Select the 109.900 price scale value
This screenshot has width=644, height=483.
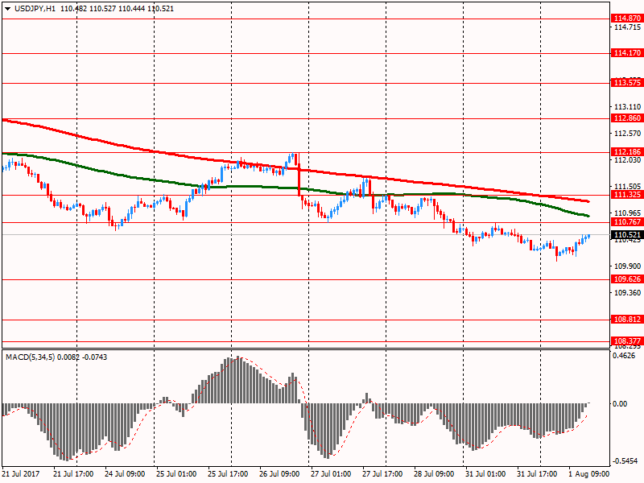pos(627,266)
